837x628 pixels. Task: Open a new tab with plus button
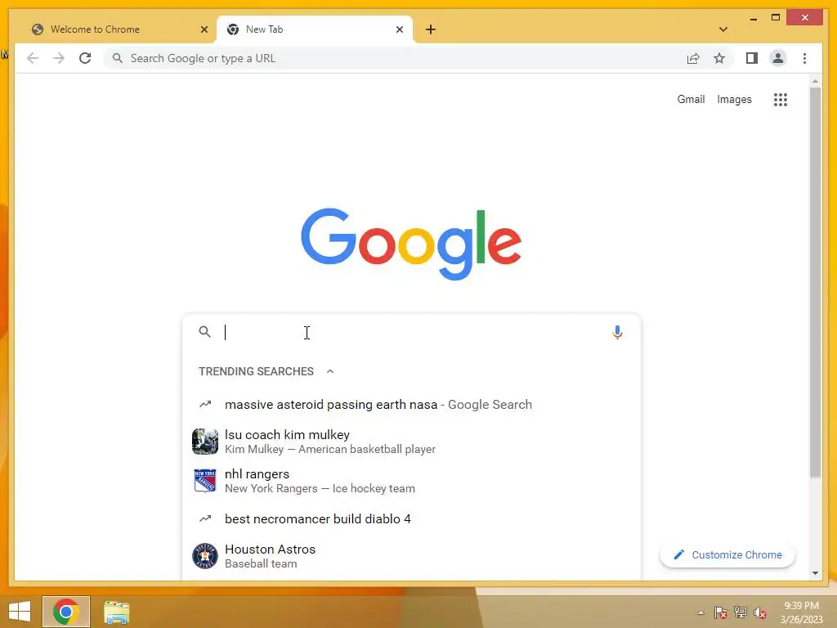tap(431, 29)
